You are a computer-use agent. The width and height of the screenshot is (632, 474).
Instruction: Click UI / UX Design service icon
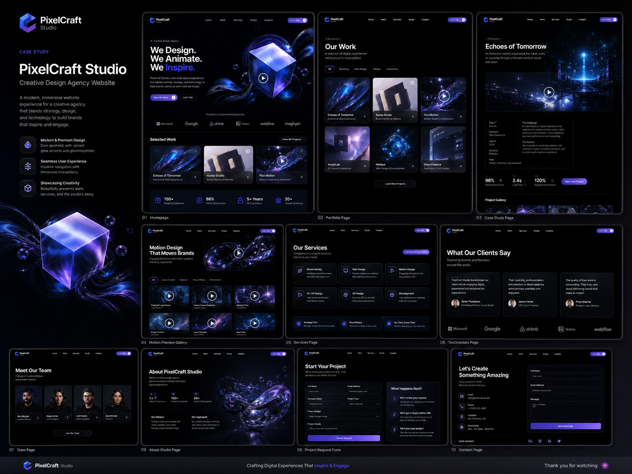point(300,295)
